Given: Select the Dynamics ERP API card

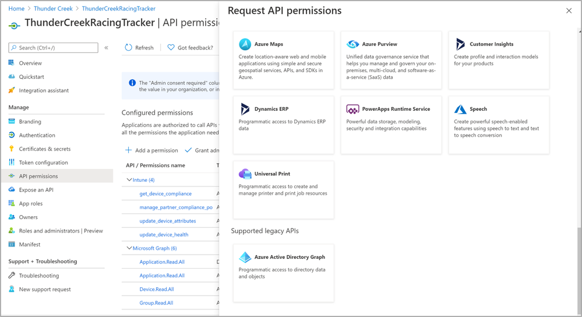Looking at the screenshot, I should [284, 125].
